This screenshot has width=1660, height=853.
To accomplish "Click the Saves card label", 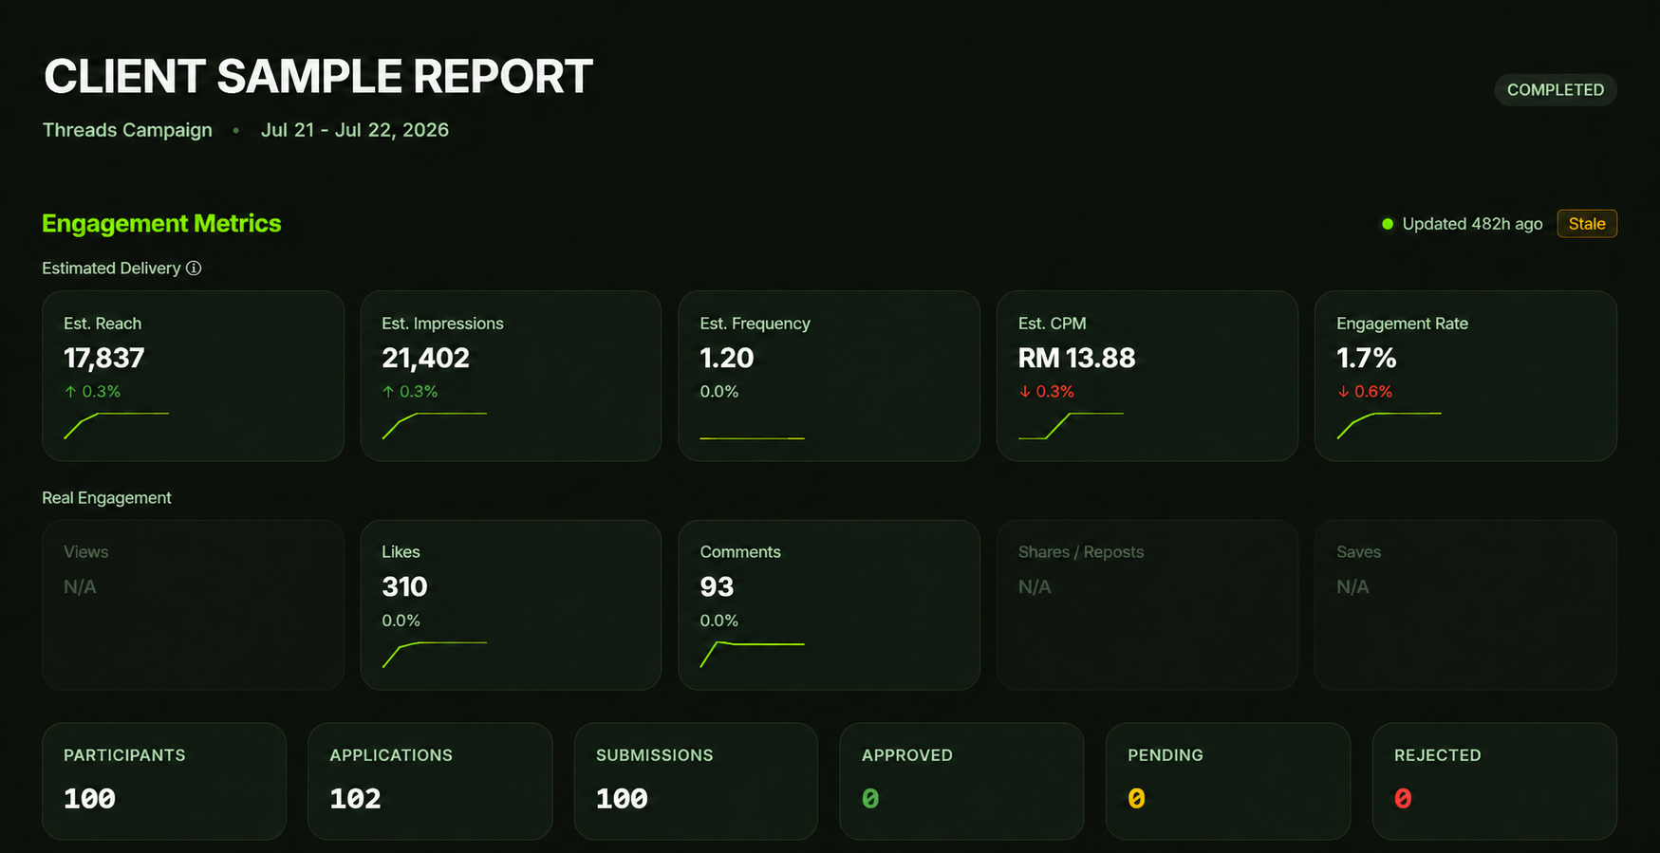I will (1358, 552).
